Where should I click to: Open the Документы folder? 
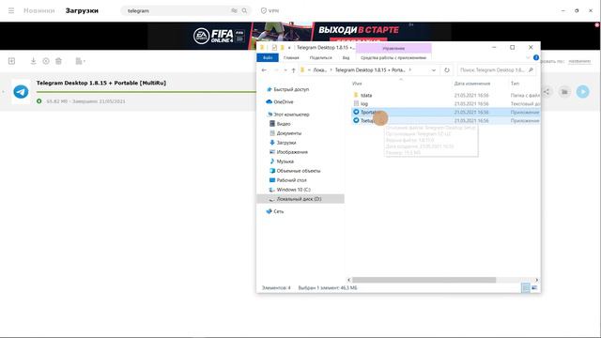click(288, 133)
